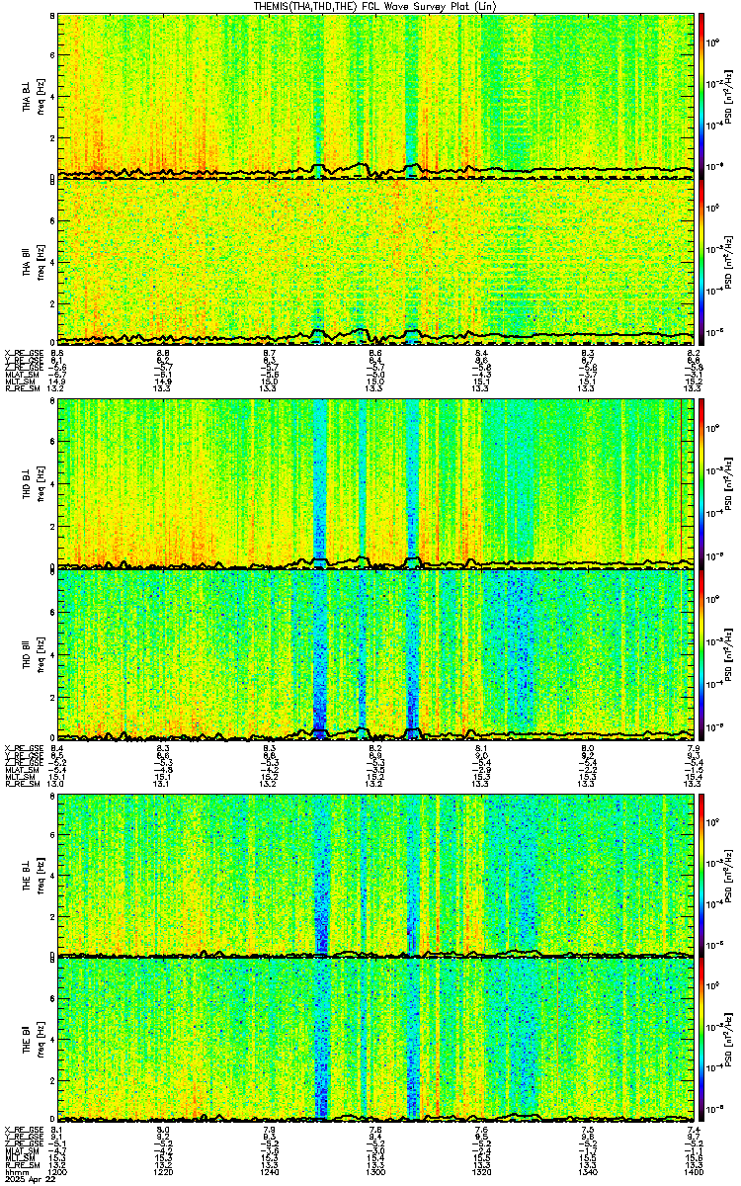Click the X_RE_GSE row label under the THE panels
Viewport: 741px width, 1186px height.
(24, 1131)
